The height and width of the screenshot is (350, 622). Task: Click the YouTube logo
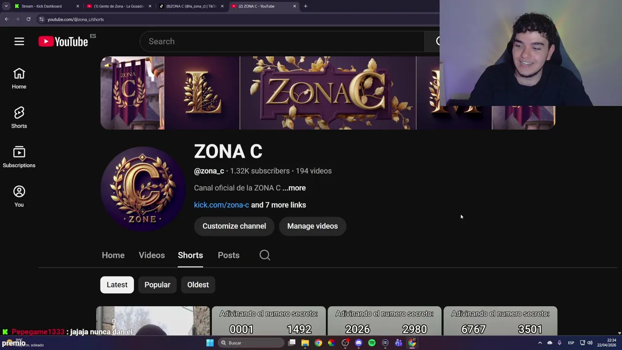(x=63, y=41)
